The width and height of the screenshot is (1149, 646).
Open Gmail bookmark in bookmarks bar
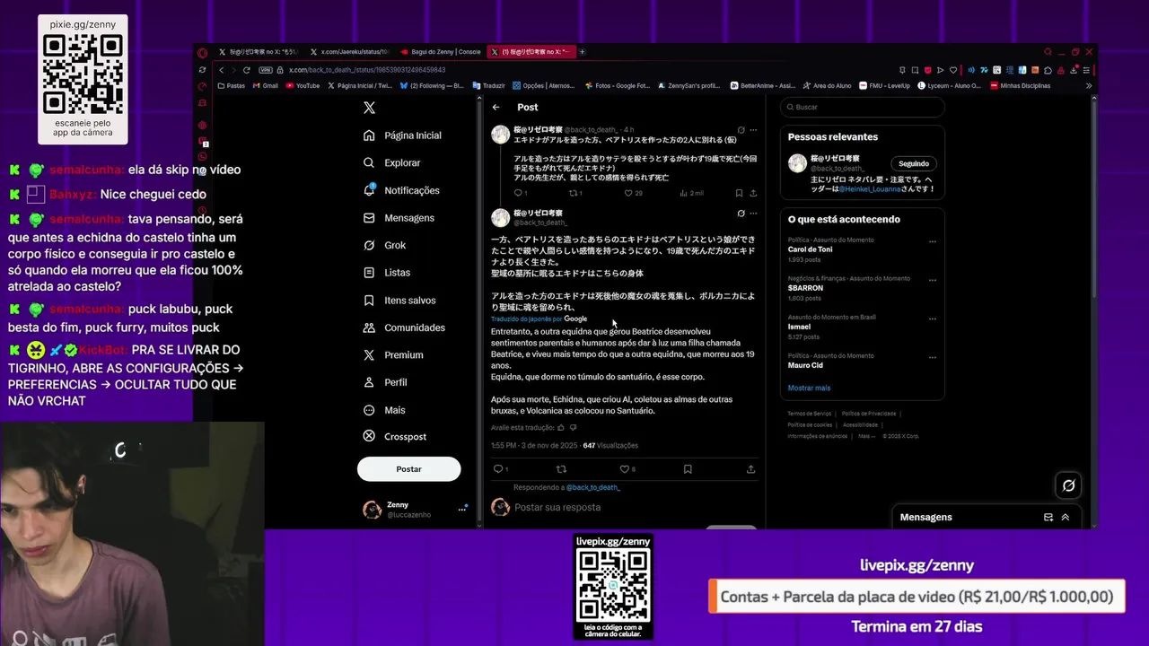[x=266, y=86]
